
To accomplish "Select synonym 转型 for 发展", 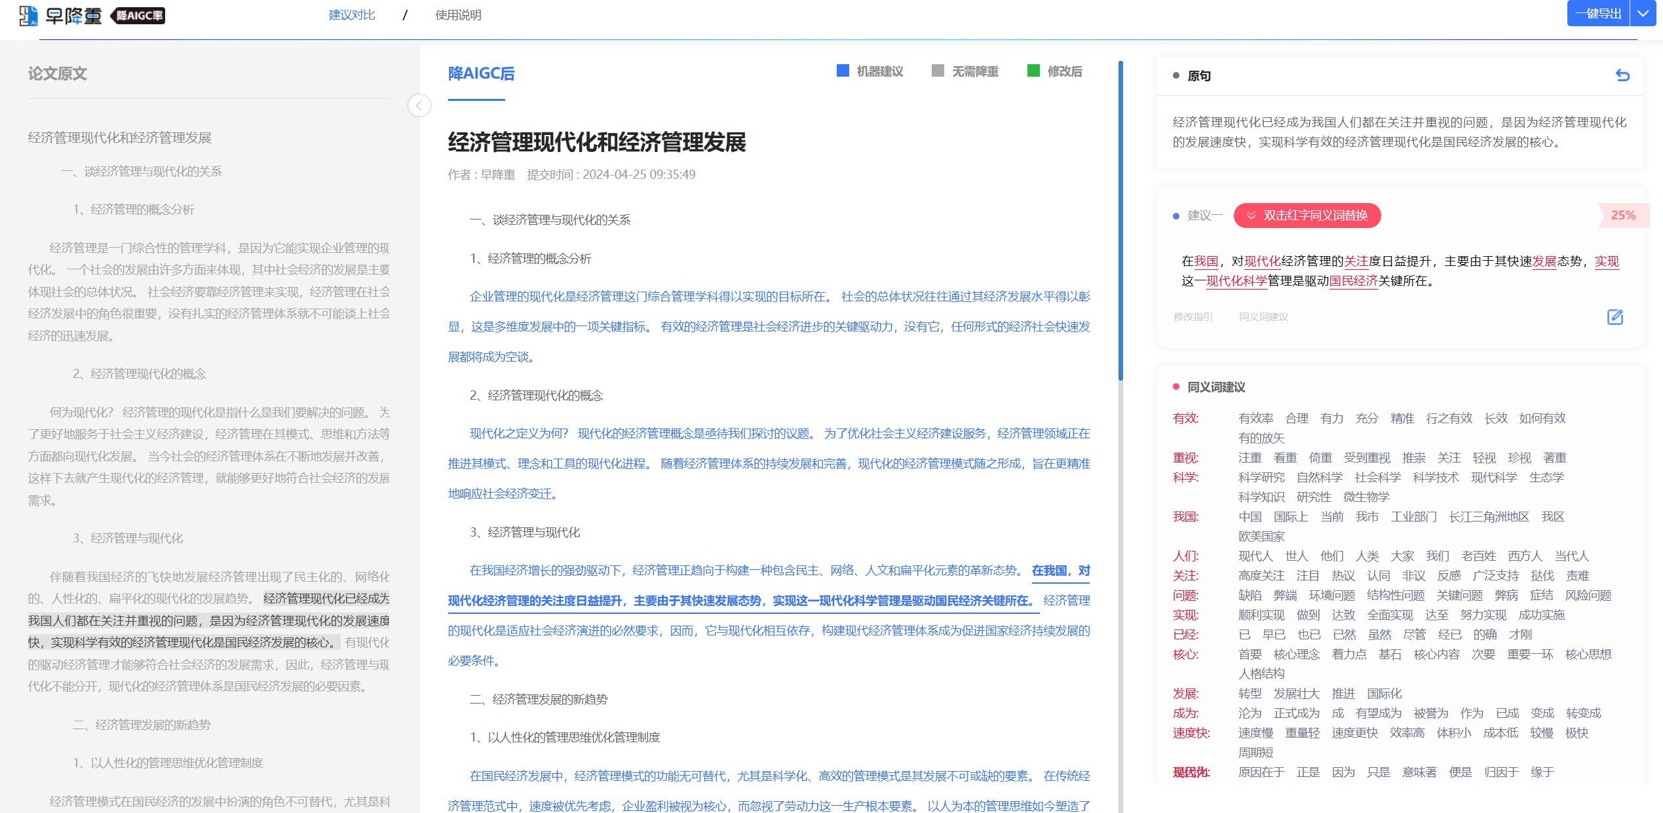I will 1250,693.
